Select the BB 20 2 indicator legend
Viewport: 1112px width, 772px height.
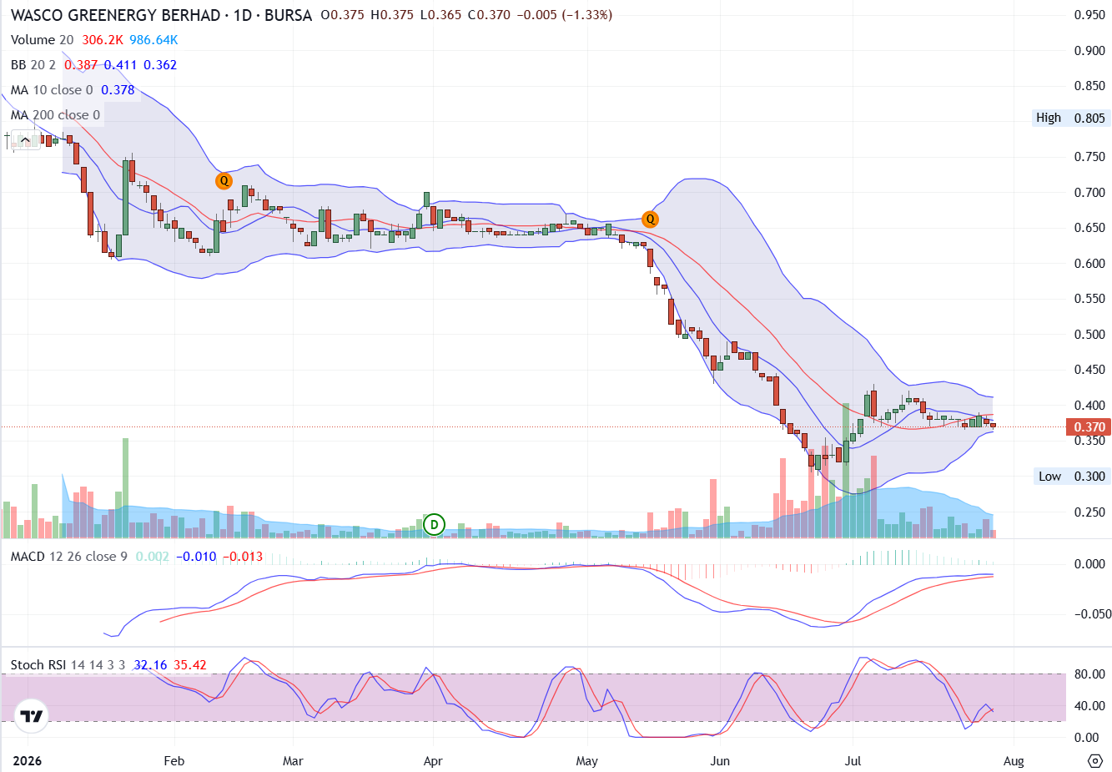(x=33, y=65)
